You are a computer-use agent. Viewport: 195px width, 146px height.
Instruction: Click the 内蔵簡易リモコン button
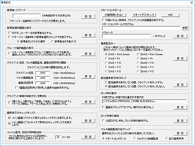114,15
